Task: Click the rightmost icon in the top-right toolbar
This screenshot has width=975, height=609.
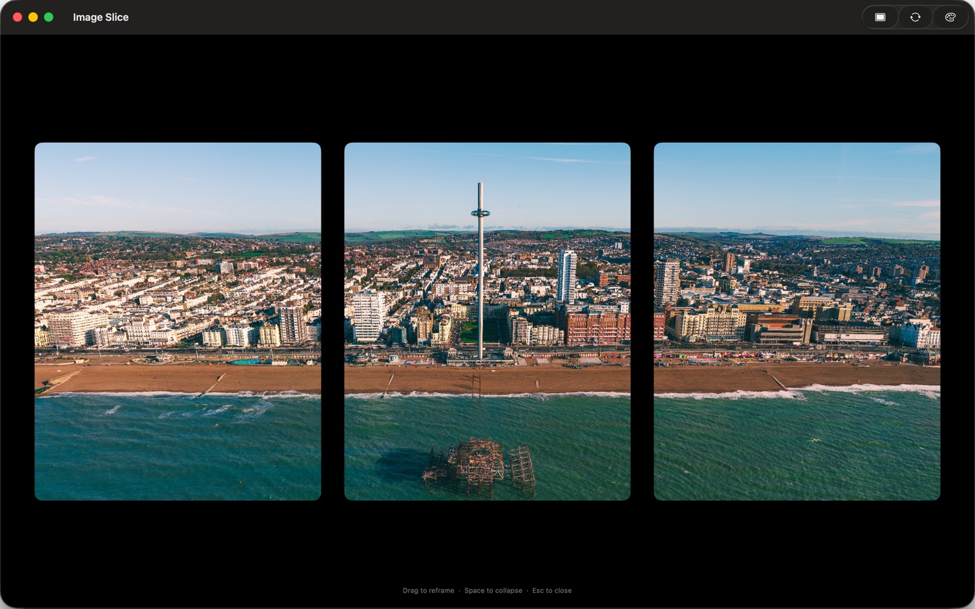Action: [x=951, y=16]
